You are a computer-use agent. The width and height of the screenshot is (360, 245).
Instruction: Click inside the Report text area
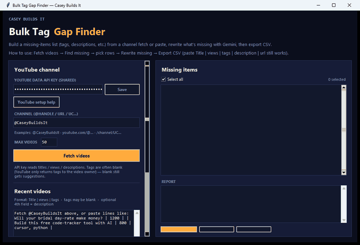[251, 204]
